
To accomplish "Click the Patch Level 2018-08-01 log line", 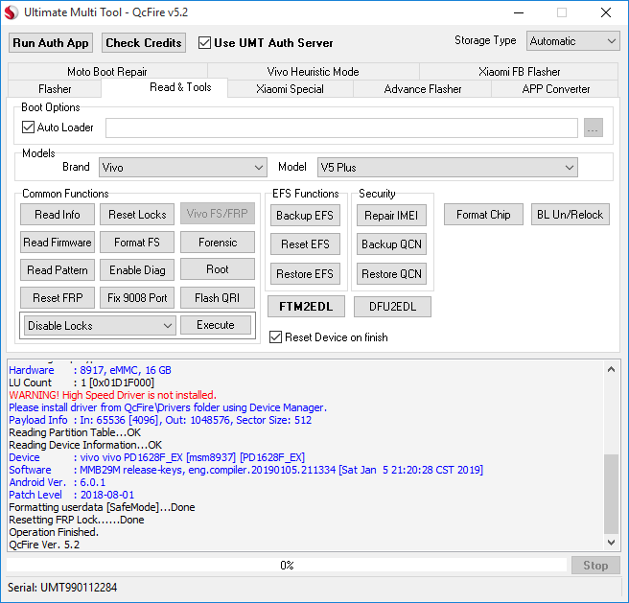I will [71, 495].
